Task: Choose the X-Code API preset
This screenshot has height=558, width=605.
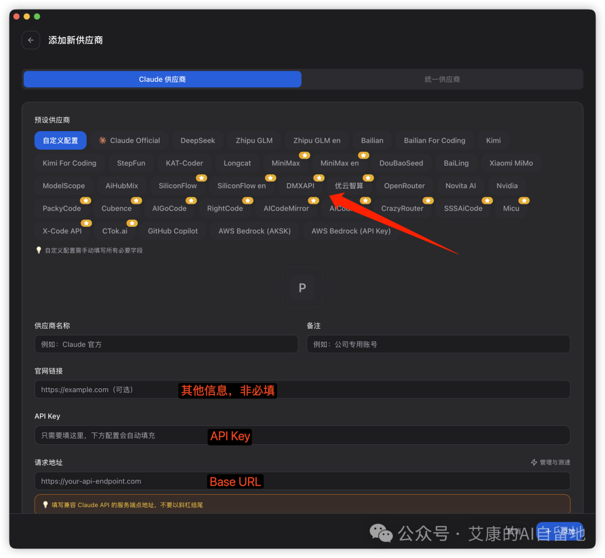Action: pos(62,231)
